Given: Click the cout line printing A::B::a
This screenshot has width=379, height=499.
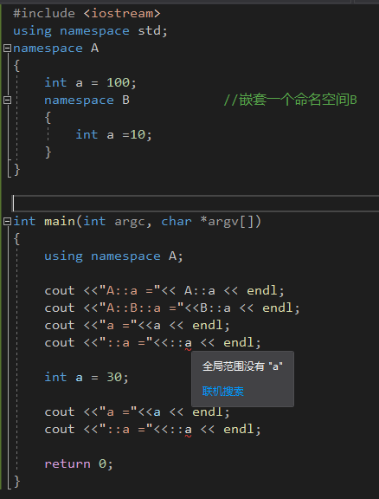Looking at the screenshot, I should point(172,308).
